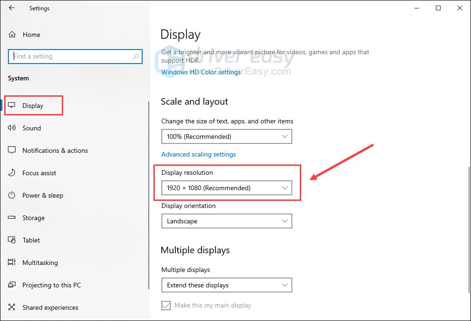471x321 pixels.
Task: Open the Tablet settings icon
Action: (13, 240)
